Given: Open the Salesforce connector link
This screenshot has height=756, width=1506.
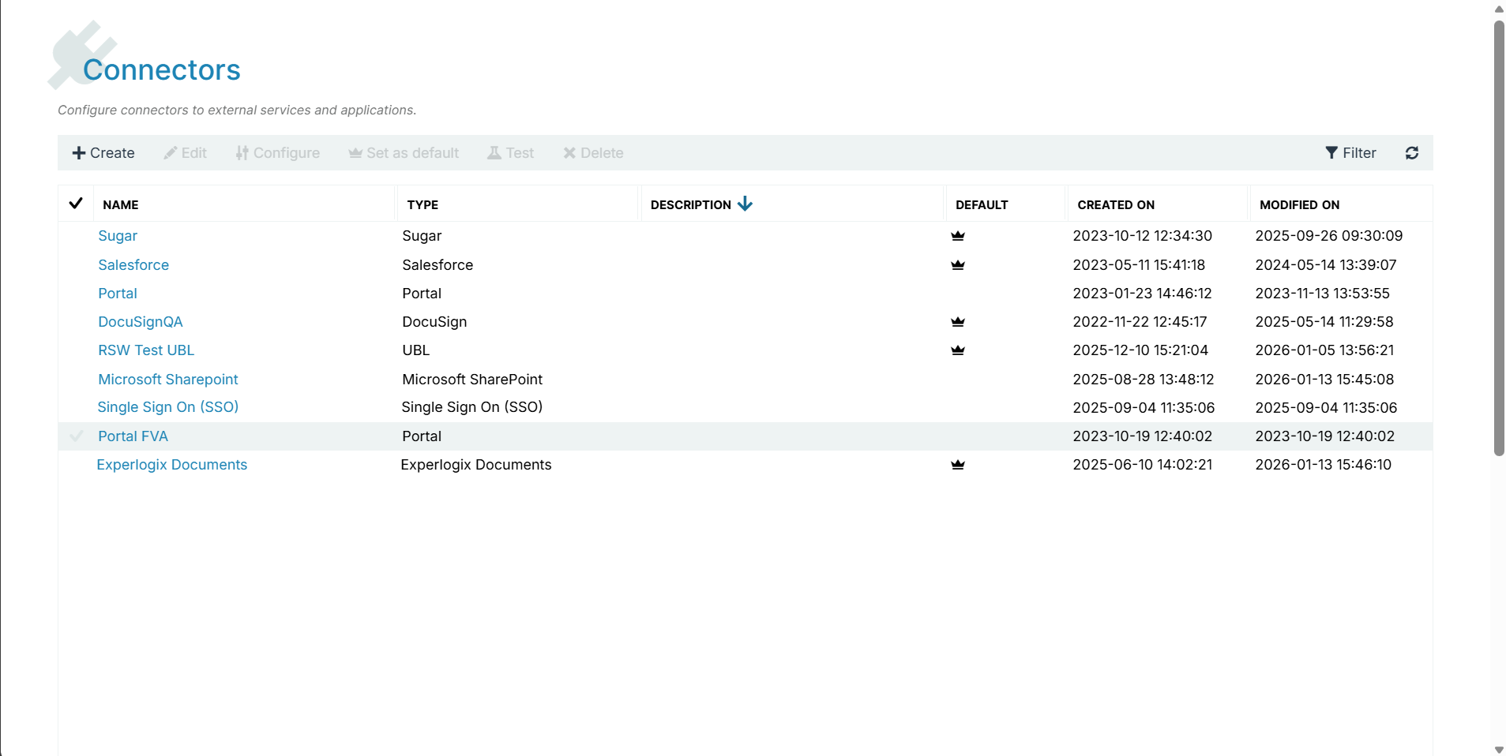Looking at the screenshot, I should [133, 265].
